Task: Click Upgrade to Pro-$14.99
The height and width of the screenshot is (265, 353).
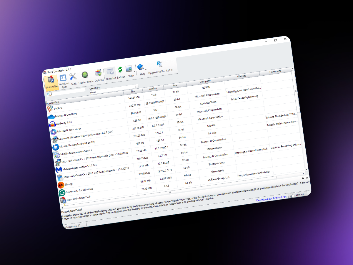Action: tap(160, 67)
